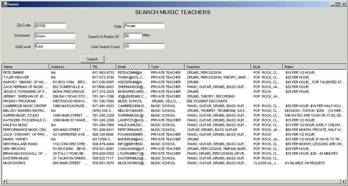Select the MUSICWORKS row
This screenshot has width=348, height=186.
click(174, 163)
